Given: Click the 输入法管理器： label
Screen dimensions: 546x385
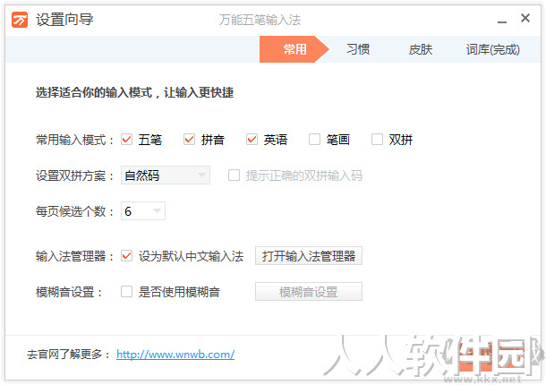Looking at the screenshot, I should 74,256.
